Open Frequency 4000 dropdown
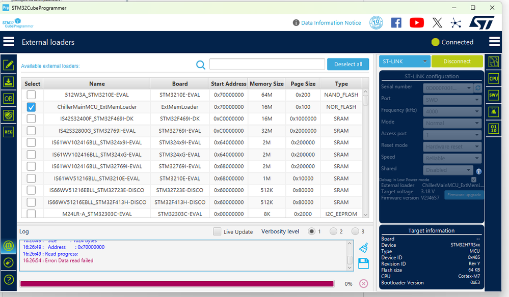This screenshot has height=297, width=509. tap(452, 111)
